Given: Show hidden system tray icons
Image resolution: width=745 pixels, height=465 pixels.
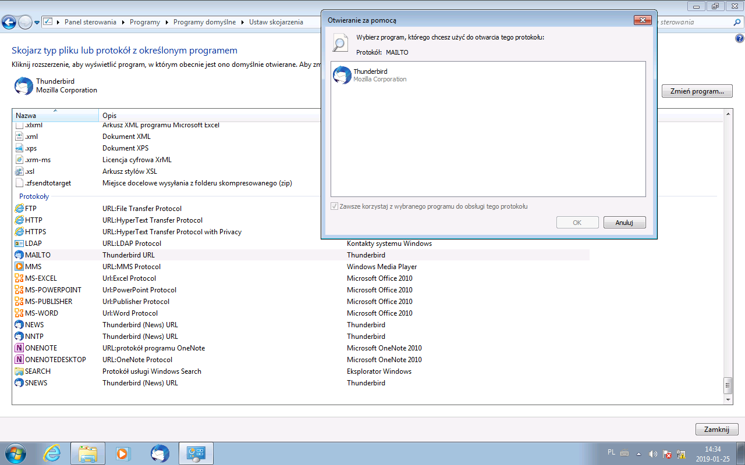Looking at the screenshot, I should (638, 453).
